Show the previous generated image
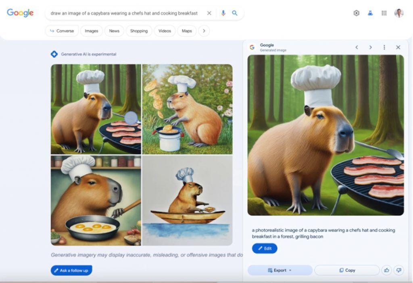This screenshot has width=413, height=283. click(357, 47)
